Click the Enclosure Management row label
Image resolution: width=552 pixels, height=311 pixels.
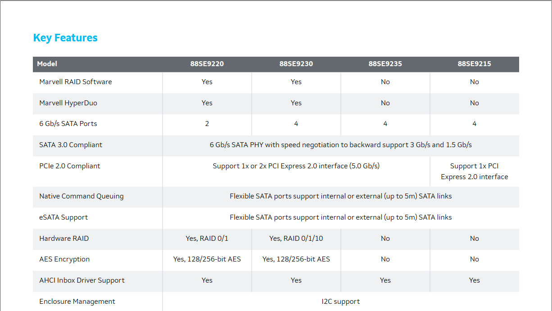77,302
